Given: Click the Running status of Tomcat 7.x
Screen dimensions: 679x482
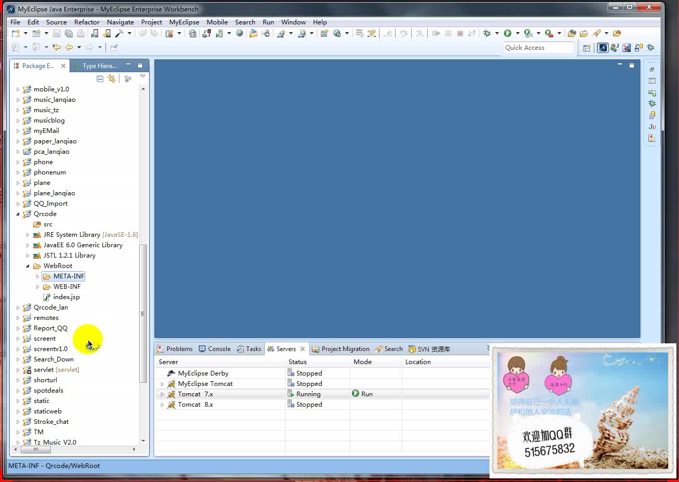Looking at the screenshot, I should coord(308,394).
